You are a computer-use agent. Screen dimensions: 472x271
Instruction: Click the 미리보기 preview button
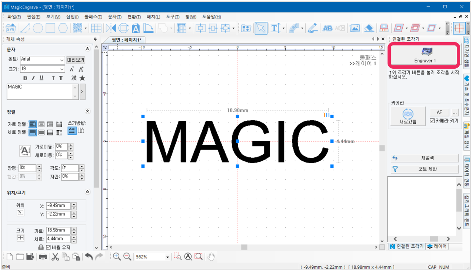(76, 60)
